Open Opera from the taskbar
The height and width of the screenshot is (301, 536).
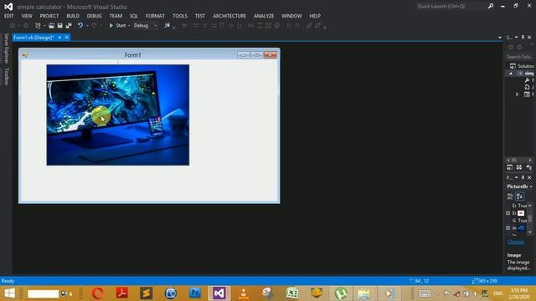tap(98, 293)
